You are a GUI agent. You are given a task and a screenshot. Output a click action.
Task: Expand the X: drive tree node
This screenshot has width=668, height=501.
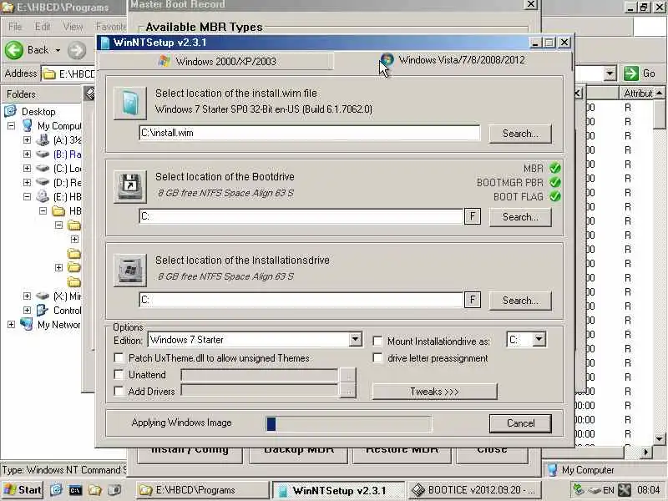point(27,296)
